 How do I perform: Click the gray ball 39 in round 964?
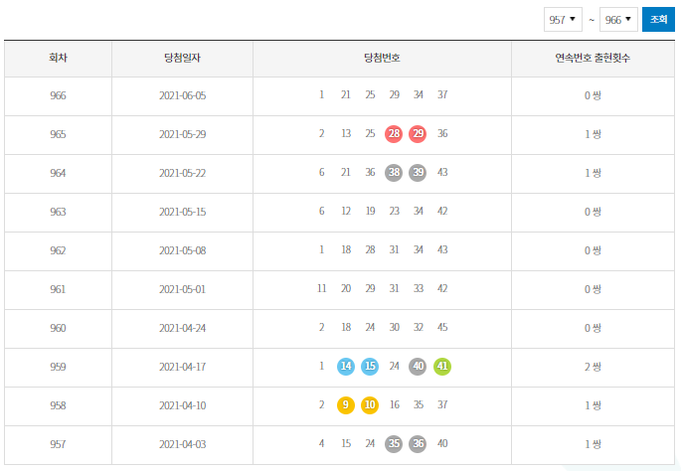418,173
